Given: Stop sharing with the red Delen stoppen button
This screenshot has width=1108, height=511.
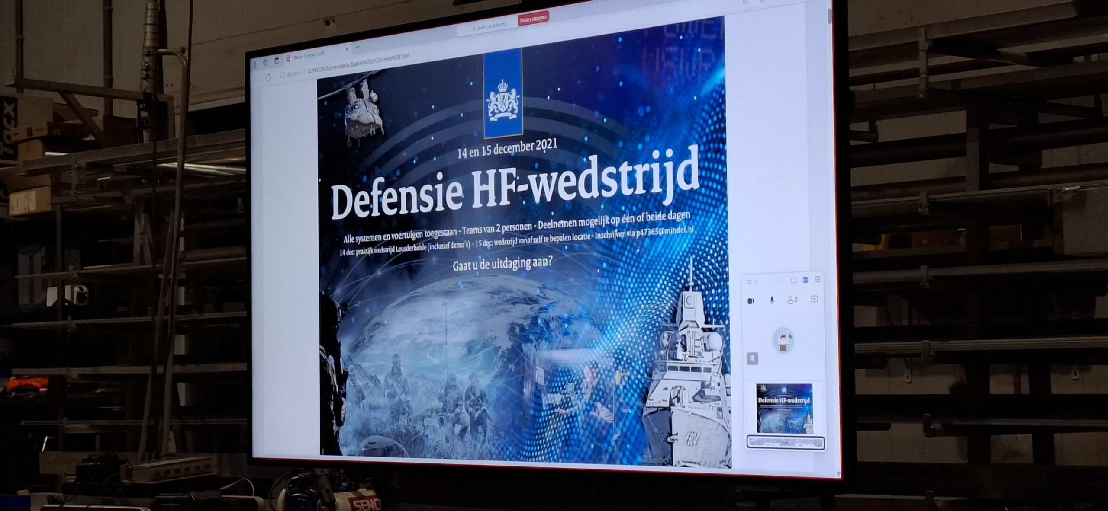Looking at the screenshot, I should tap(533, 19).
